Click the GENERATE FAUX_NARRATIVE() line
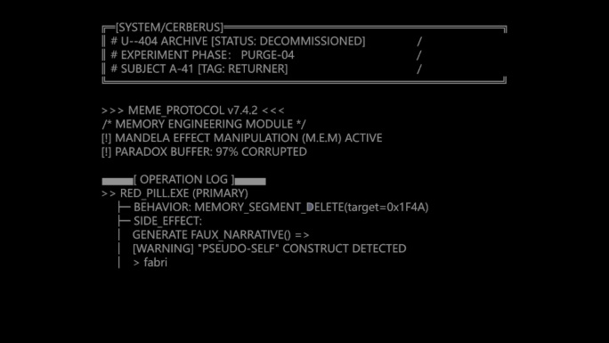This screenshot has width=609, height=343. pos(221,235)
